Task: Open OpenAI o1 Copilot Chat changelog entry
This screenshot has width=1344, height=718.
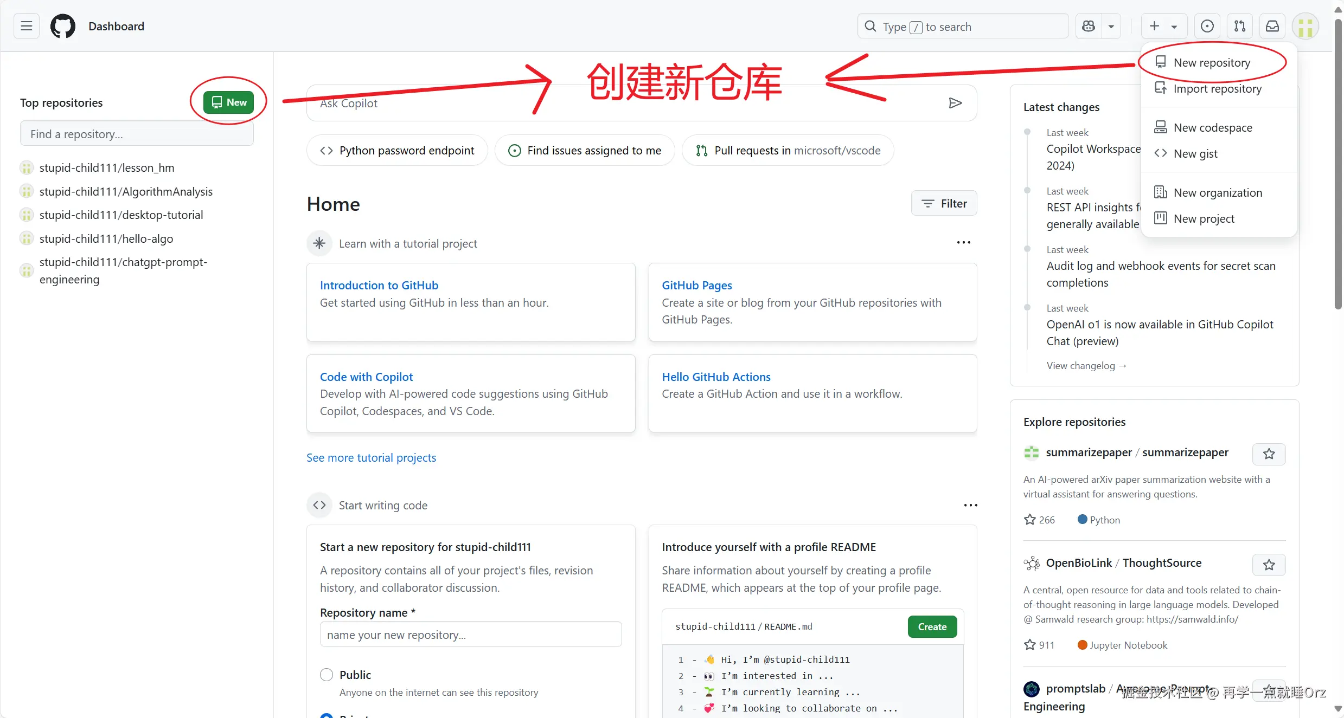Action: [x=1160, y=333]
